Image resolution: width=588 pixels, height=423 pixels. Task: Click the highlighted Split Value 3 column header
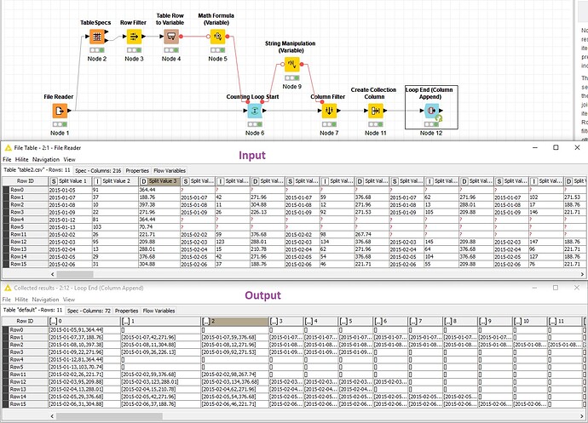pyautogui.click(x=159, y=181)
